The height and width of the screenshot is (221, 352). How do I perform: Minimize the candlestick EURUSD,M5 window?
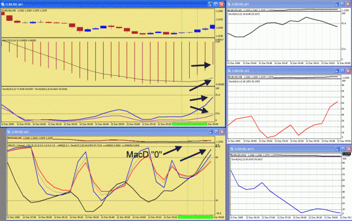coord(210,4)
